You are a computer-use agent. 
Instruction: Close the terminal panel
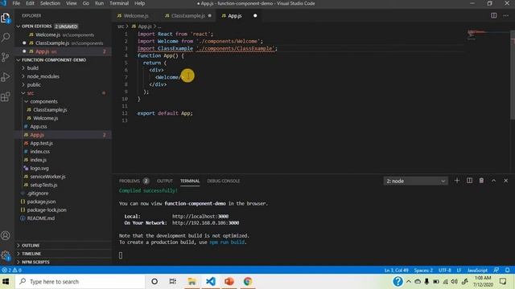506,181
